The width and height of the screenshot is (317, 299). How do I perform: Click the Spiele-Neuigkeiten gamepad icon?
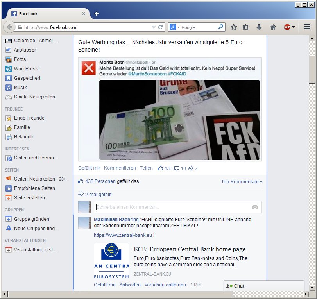tap(9, 97)
